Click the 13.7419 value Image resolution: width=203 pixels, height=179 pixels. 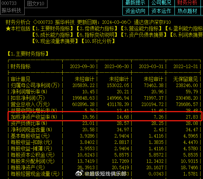pyautogui.click(x=86, y=161)
